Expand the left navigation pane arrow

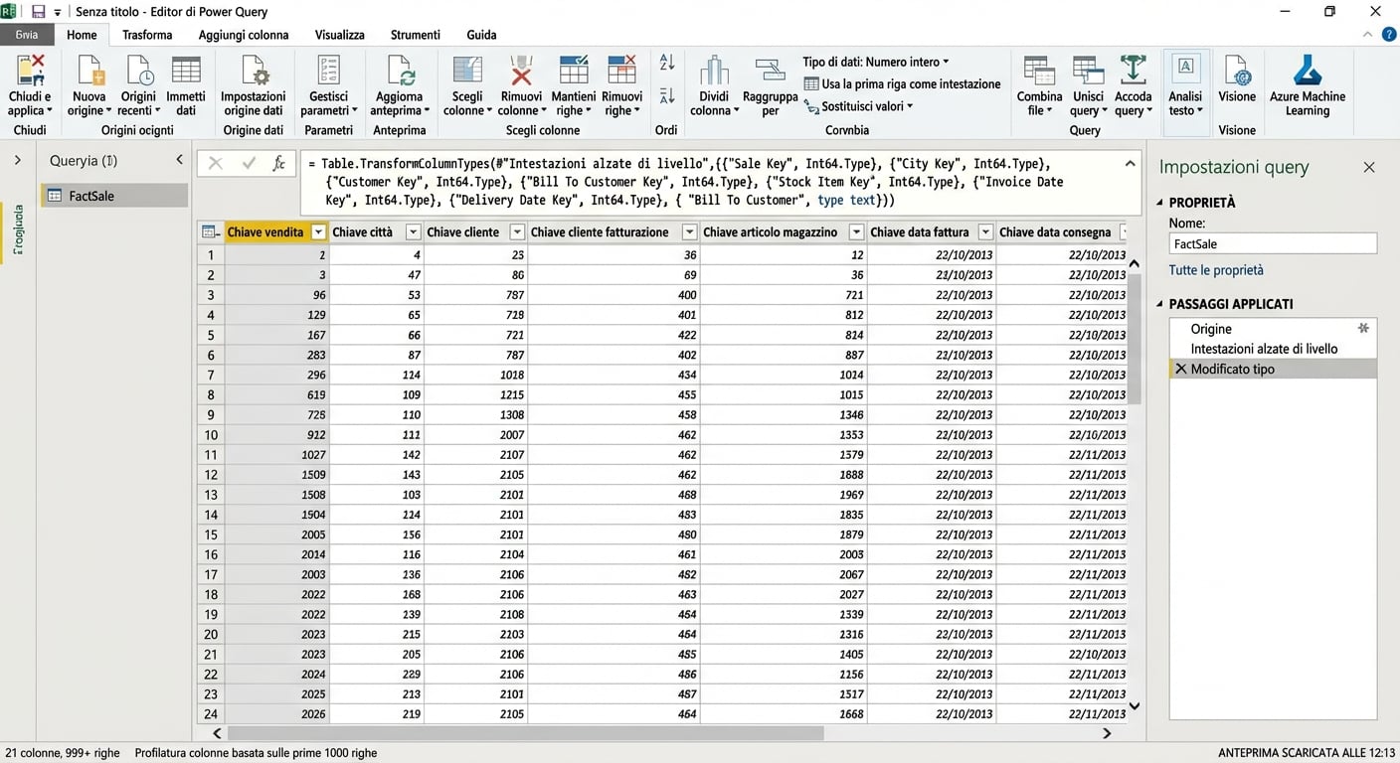coord(18,160)
